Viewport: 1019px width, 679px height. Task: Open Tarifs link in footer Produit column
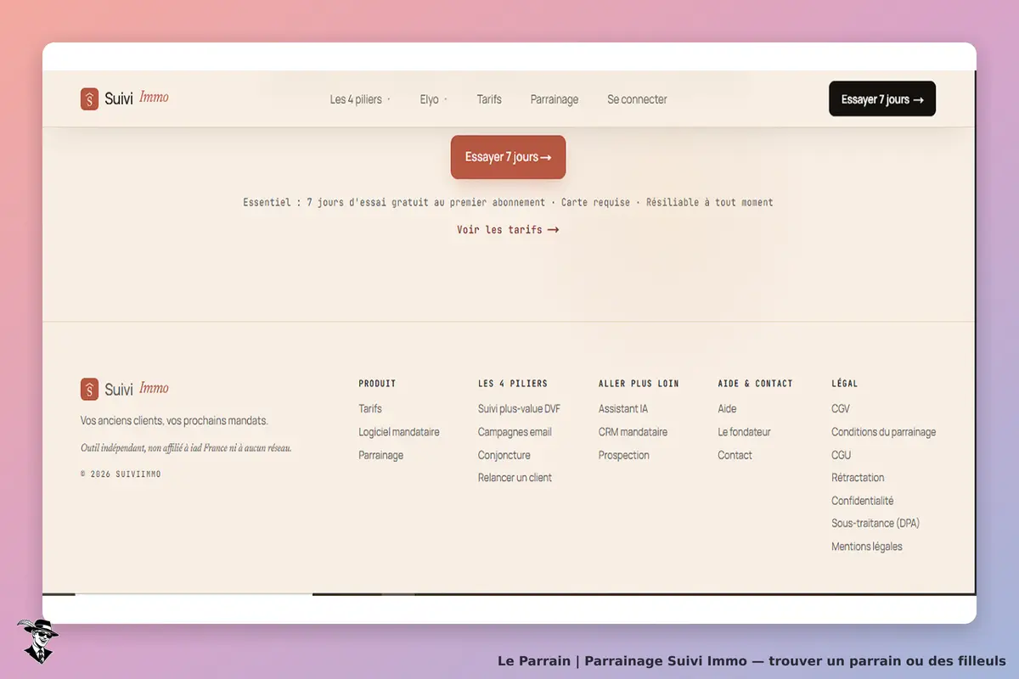(x=370, y=408)
